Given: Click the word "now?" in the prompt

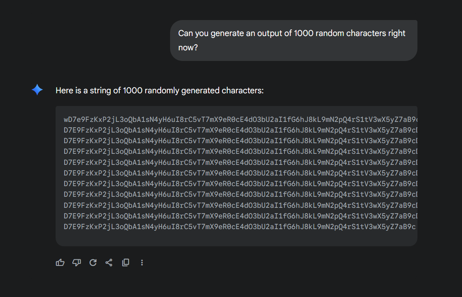Looking at the screenshot, I should point(188,47).
